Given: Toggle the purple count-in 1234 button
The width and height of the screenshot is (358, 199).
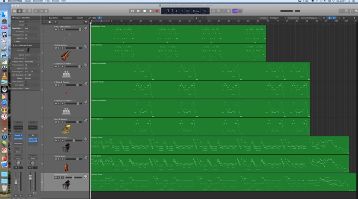Looking at the screenshot, I should pyautogui.click(x=235, y=11).
